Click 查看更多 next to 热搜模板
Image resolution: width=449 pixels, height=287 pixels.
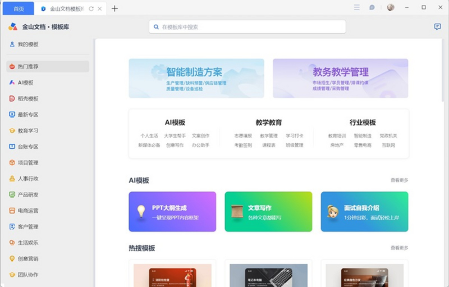tap(399, 248)
